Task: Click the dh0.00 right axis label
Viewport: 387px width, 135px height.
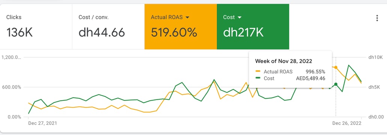Action: (376, 117)
